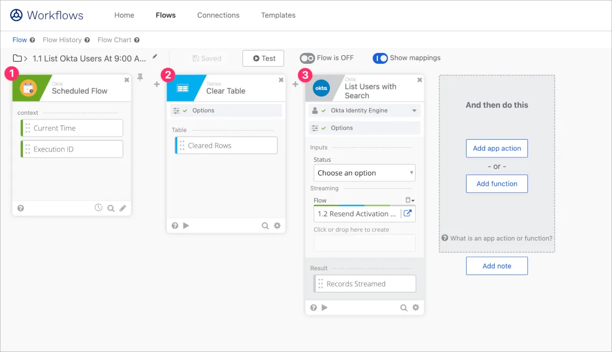
Task: Open help on List Users with Search card
Action: point(314,308)
